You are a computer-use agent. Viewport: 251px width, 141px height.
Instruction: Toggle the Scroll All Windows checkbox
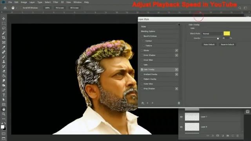point(21,8)
